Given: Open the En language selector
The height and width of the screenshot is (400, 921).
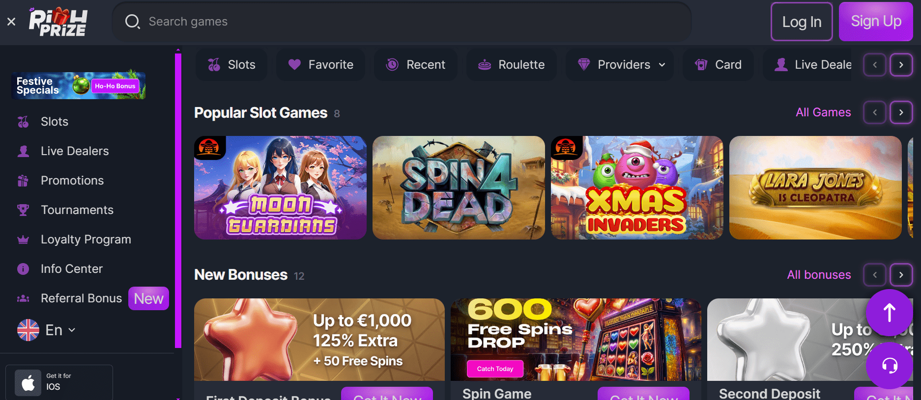Looking at the screenshot, I should click(46, 330).
